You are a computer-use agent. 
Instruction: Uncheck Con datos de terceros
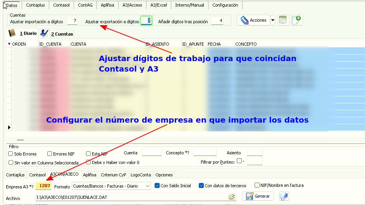(x=201, y=186)
